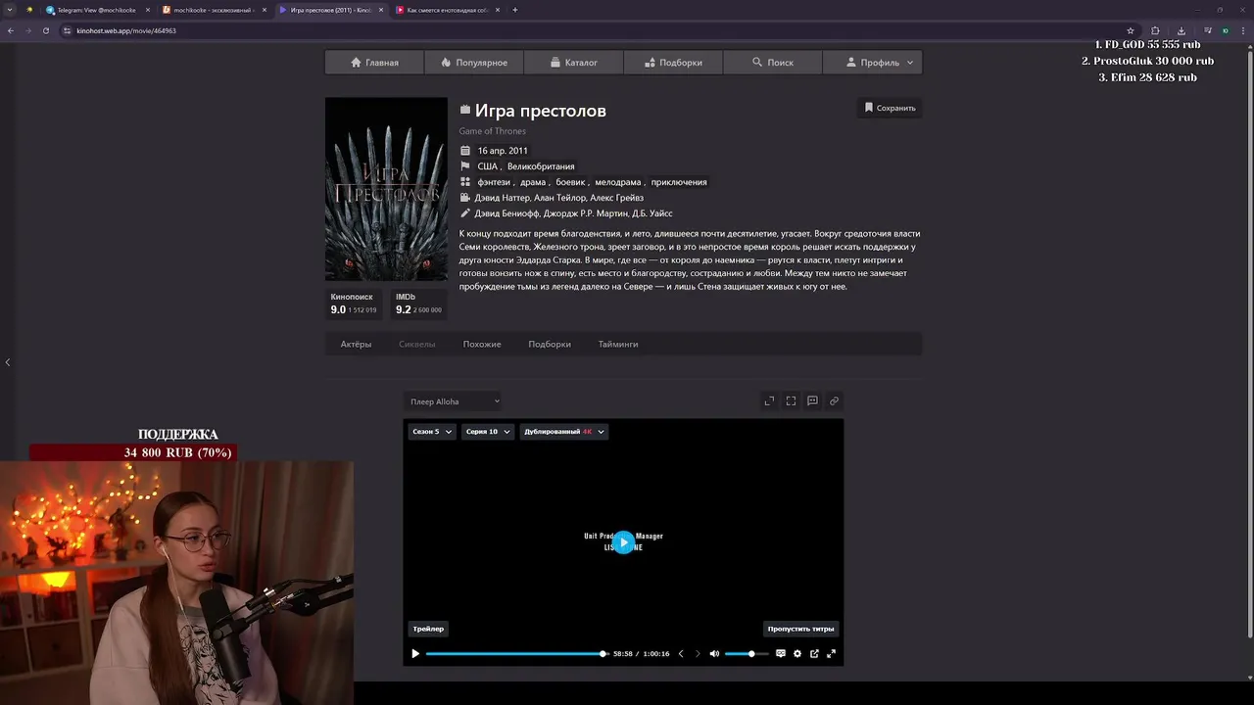Click the драма genre link
This screenshot has height=705, width=1254.
click(533, 182)
